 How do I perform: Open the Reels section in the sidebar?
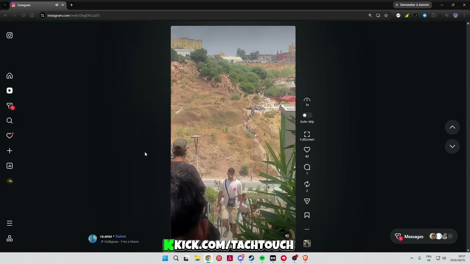(x=10, y=91)
